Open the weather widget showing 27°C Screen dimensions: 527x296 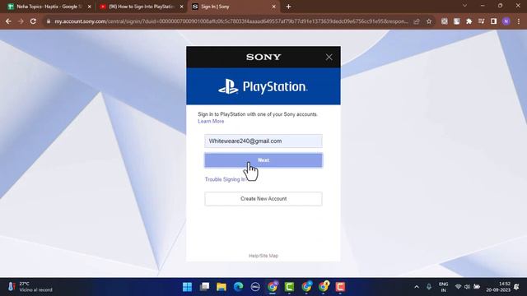point(30,287)
